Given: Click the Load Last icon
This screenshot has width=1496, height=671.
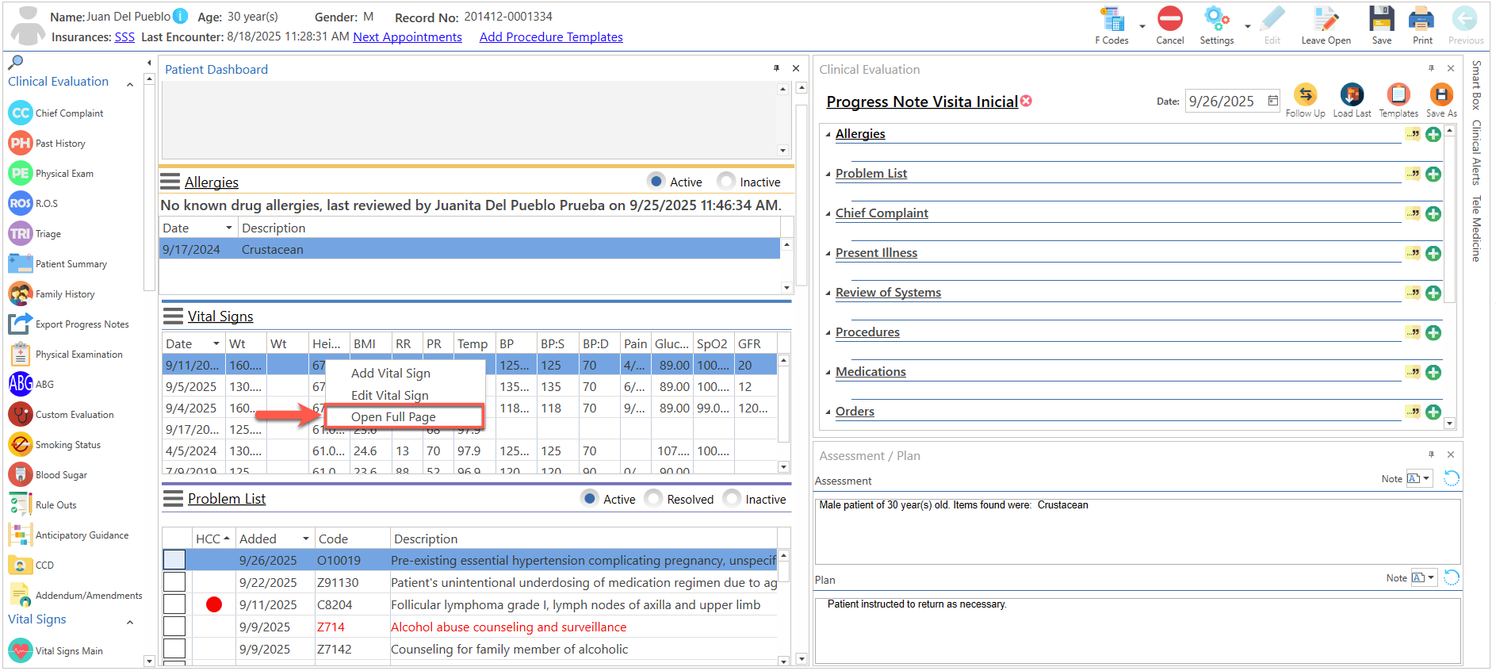Looking at the screenshot, I should [x=1352, y=95].
